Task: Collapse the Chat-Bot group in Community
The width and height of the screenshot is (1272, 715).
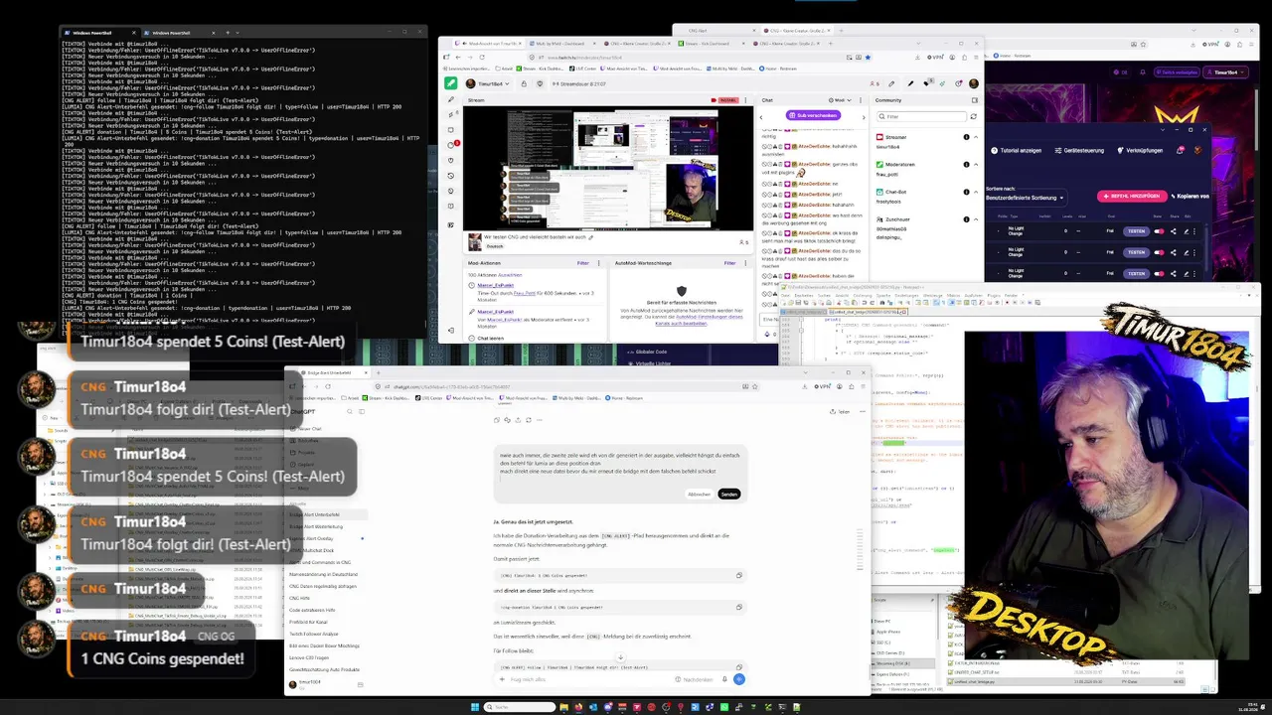Action: click(974, 192)
